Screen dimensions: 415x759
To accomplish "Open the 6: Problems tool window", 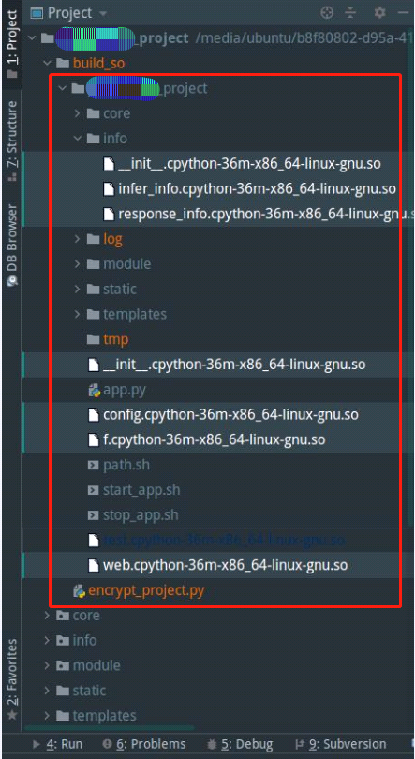I will (x=144, y=744).
